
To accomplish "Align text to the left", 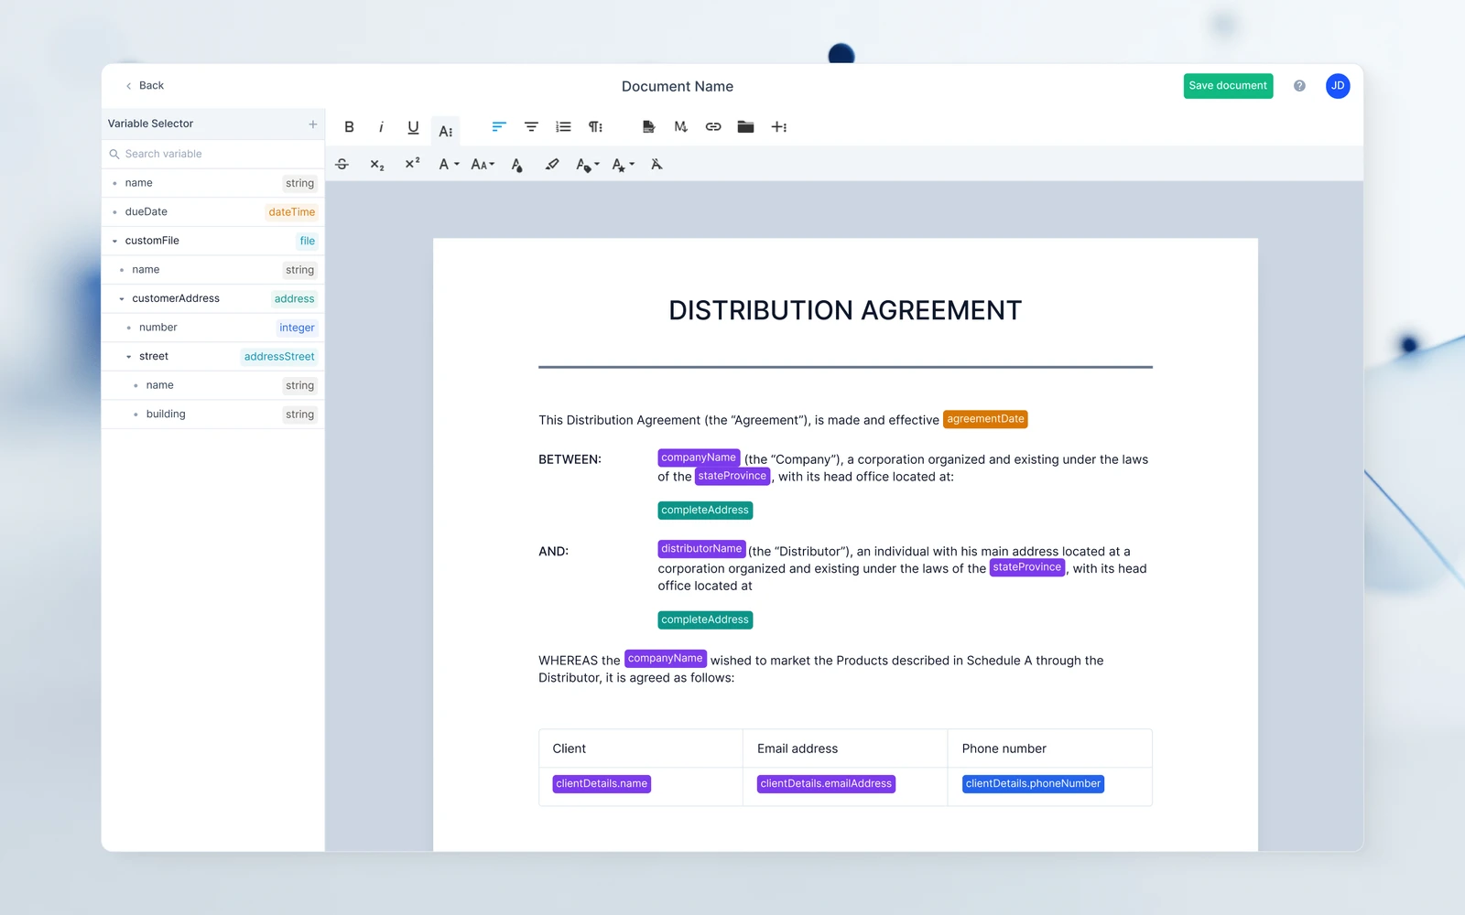I will [x=499, y=127].
